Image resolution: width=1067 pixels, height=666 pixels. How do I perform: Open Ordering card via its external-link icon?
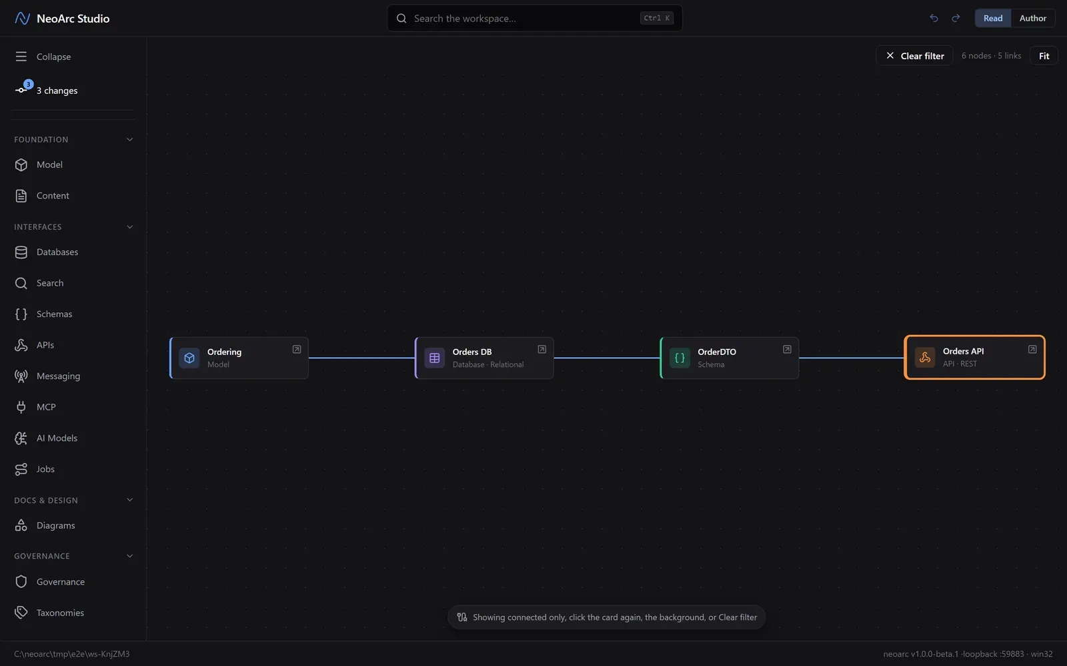(x=297, y=350)
